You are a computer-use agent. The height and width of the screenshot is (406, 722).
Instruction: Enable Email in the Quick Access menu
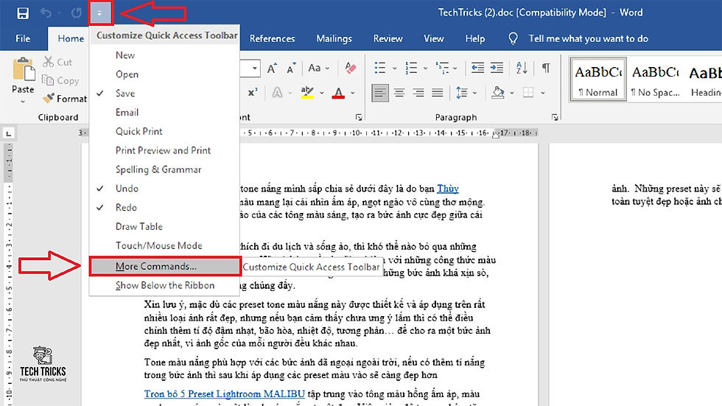tap(164, 112)
